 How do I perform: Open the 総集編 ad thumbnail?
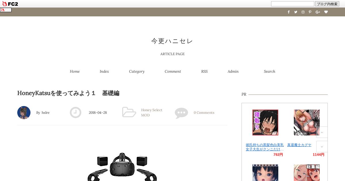tap(307, 173)
